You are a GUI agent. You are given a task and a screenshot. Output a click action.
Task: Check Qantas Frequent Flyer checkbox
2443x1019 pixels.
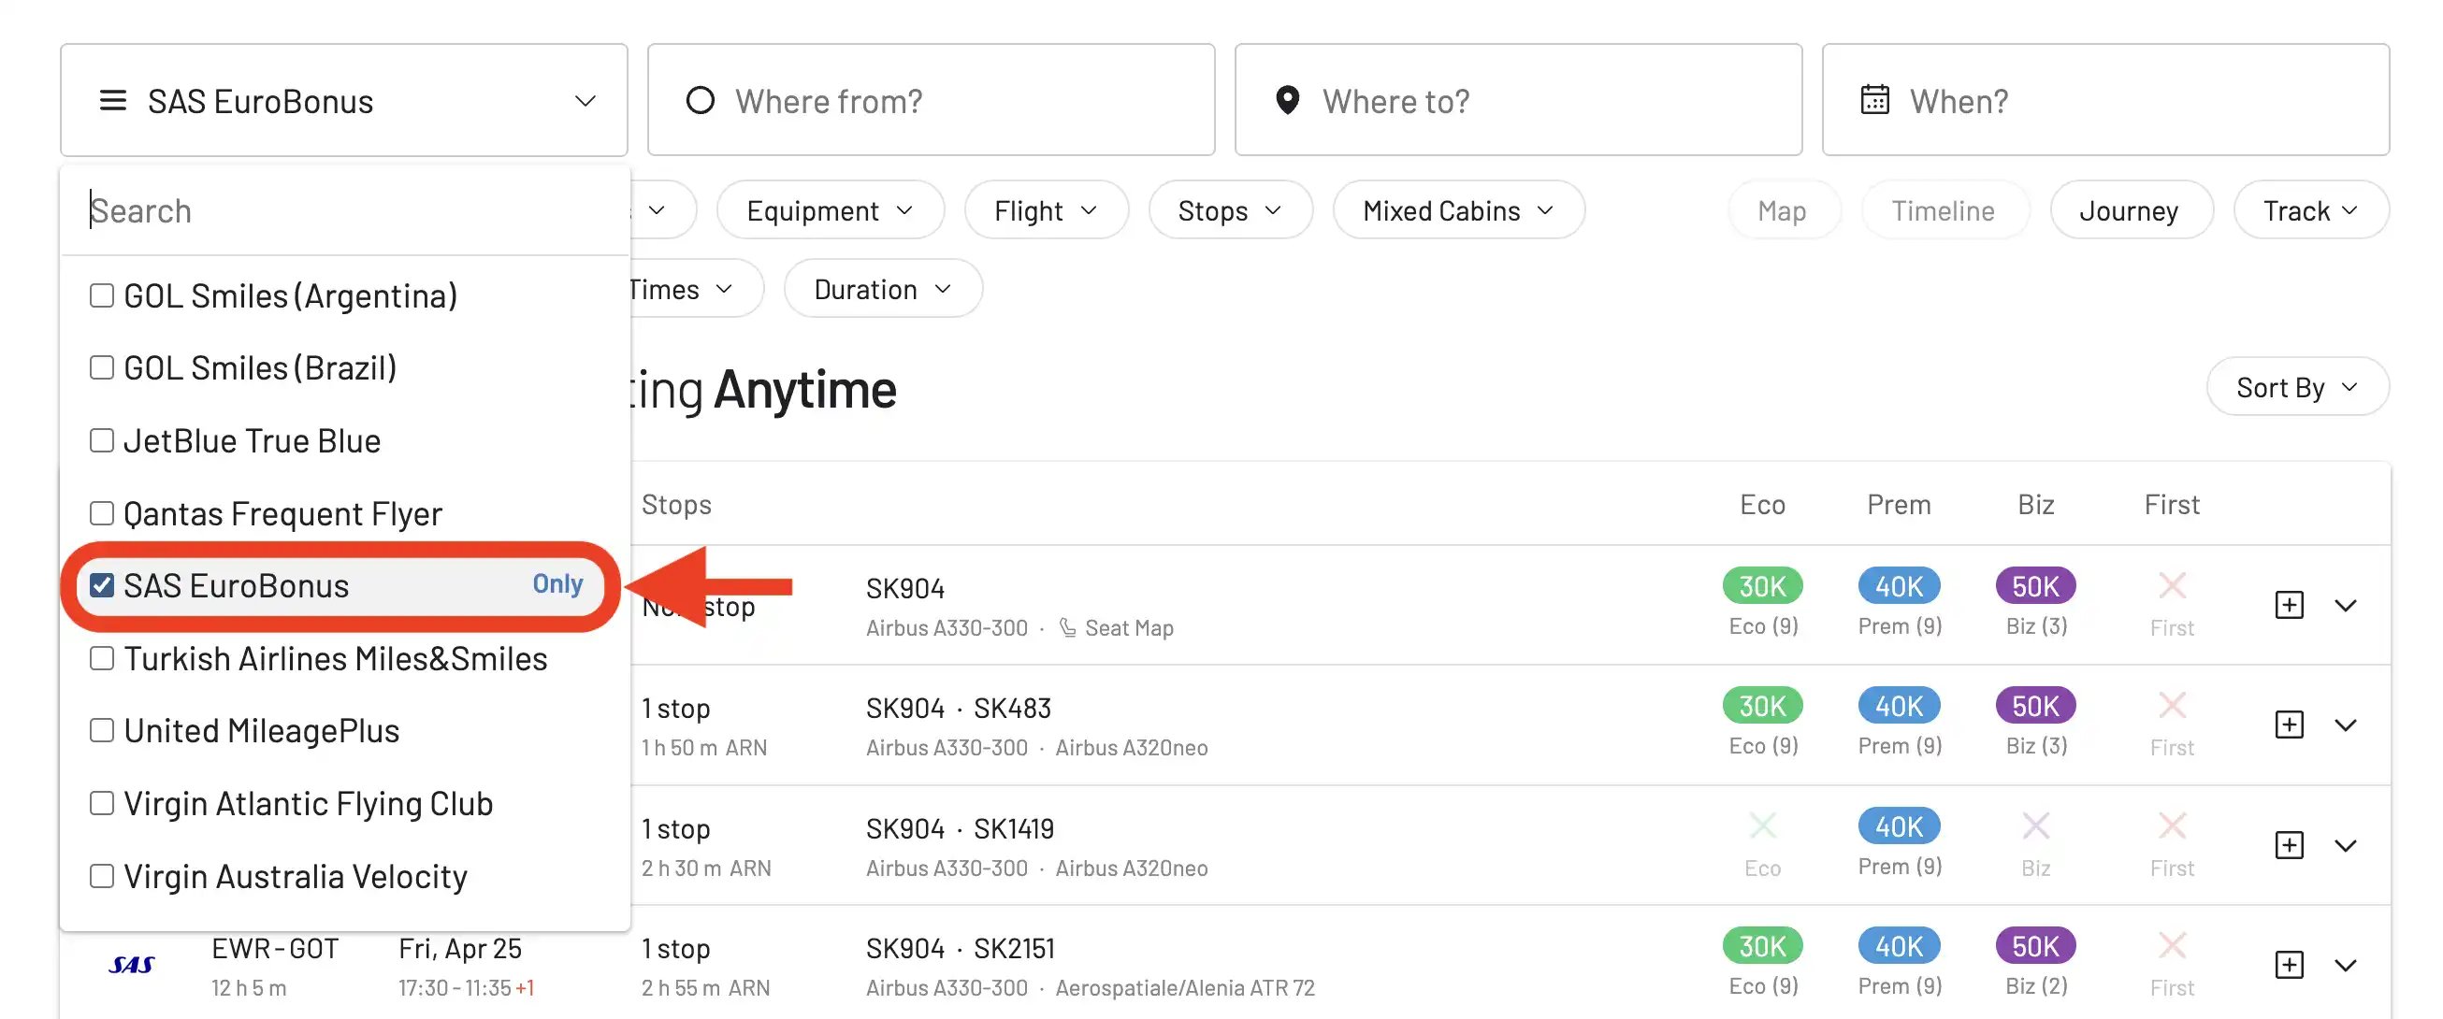[x=101, y=513]
